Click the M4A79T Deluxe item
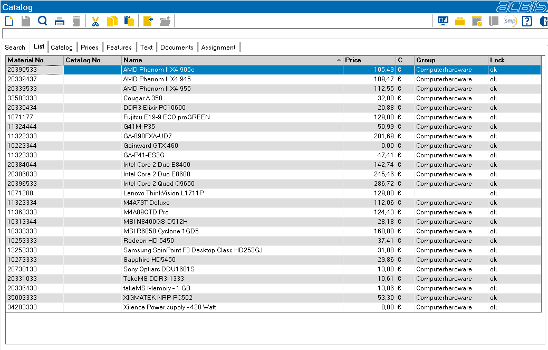This screenshot has height=350, width=548. pyautogui.click(x=273, y=202)
